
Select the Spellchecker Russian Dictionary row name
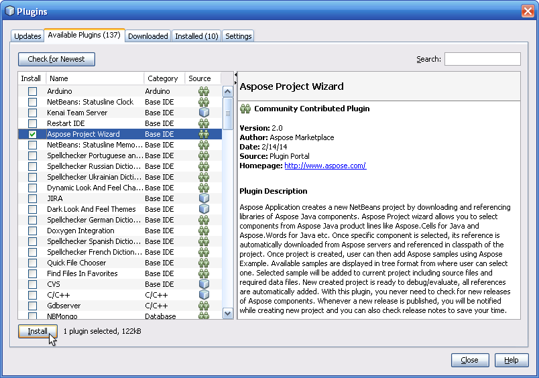[x=94, y=166]
